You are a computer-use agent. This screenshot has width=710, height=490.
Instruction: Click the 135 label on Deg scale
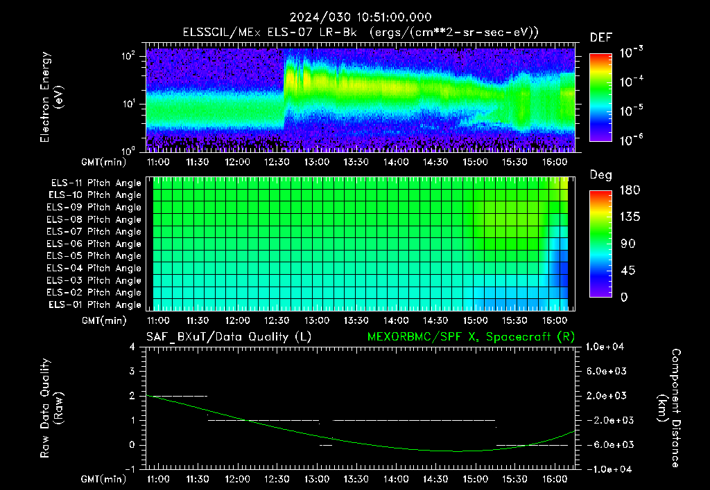coord(630,217)
